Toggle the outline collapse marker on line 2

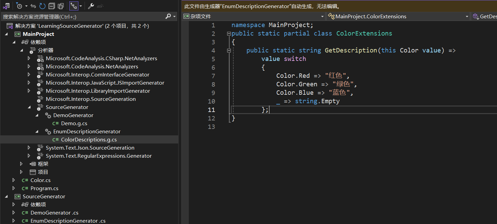tap(229, 33)
